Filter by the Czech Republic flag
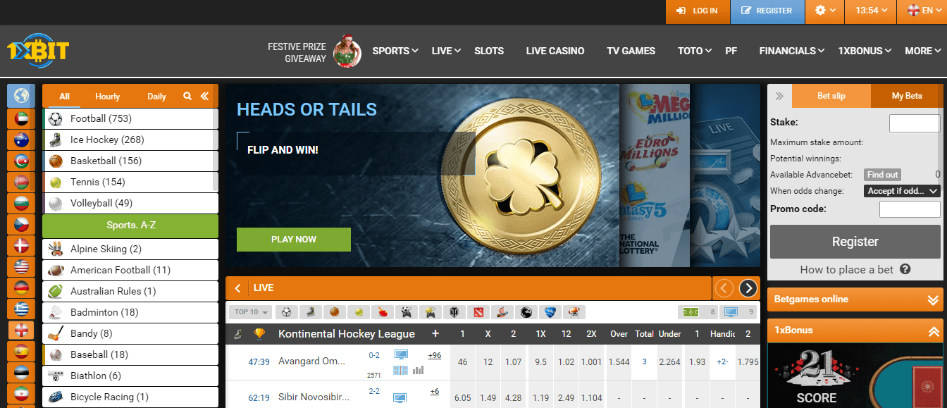The width and height of the screenshot is (947, 408). [21, 224]
